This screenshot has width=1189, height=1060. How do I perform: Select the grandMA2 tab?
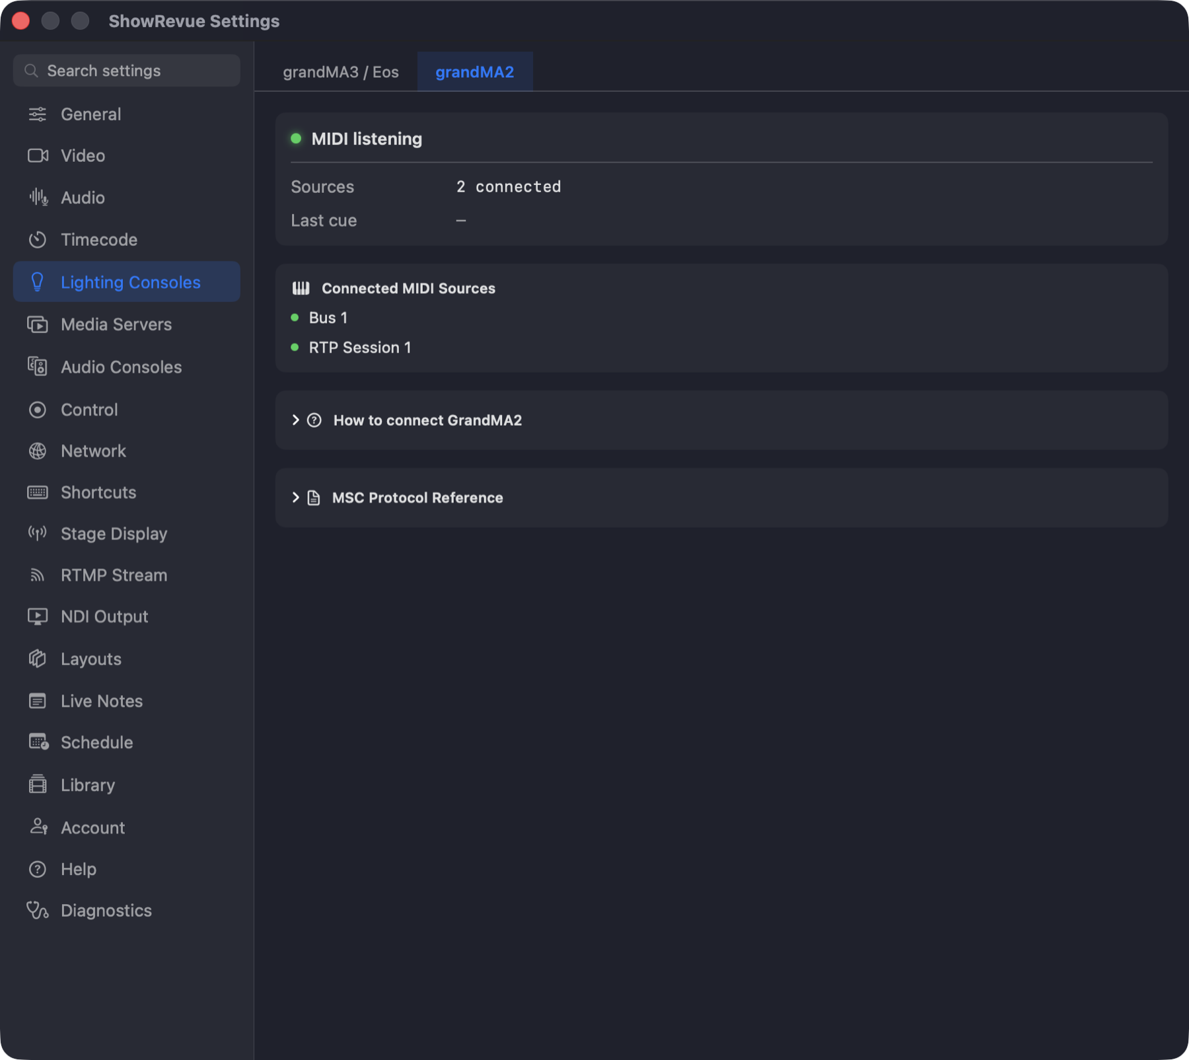pyautogui.click(x=475, y=72)
